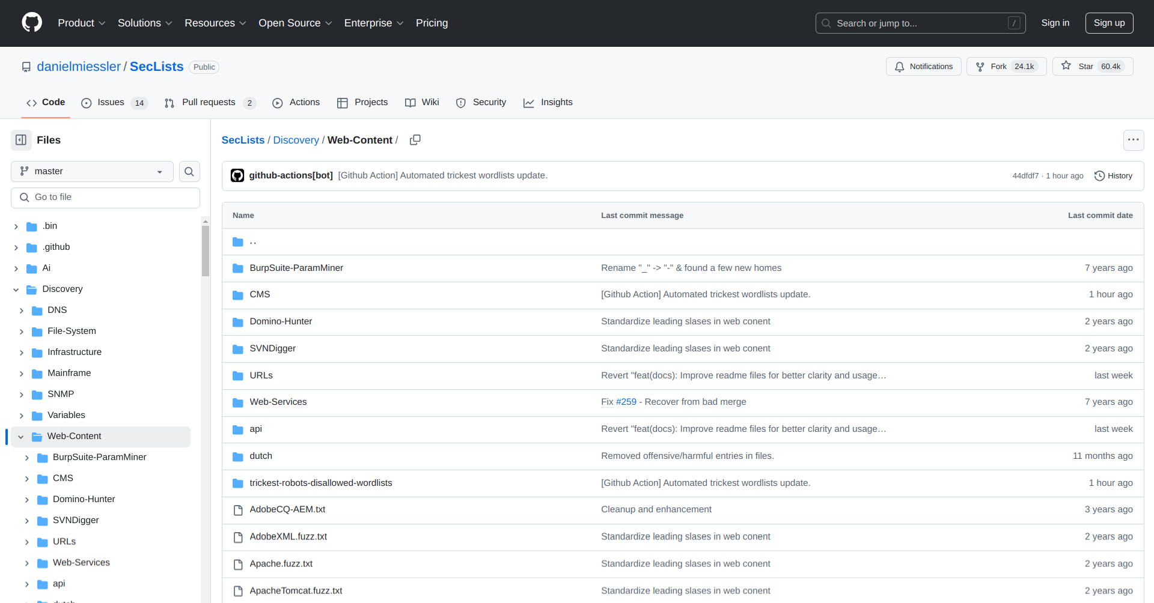Click the github-actions bot avatar

point(237,175)
